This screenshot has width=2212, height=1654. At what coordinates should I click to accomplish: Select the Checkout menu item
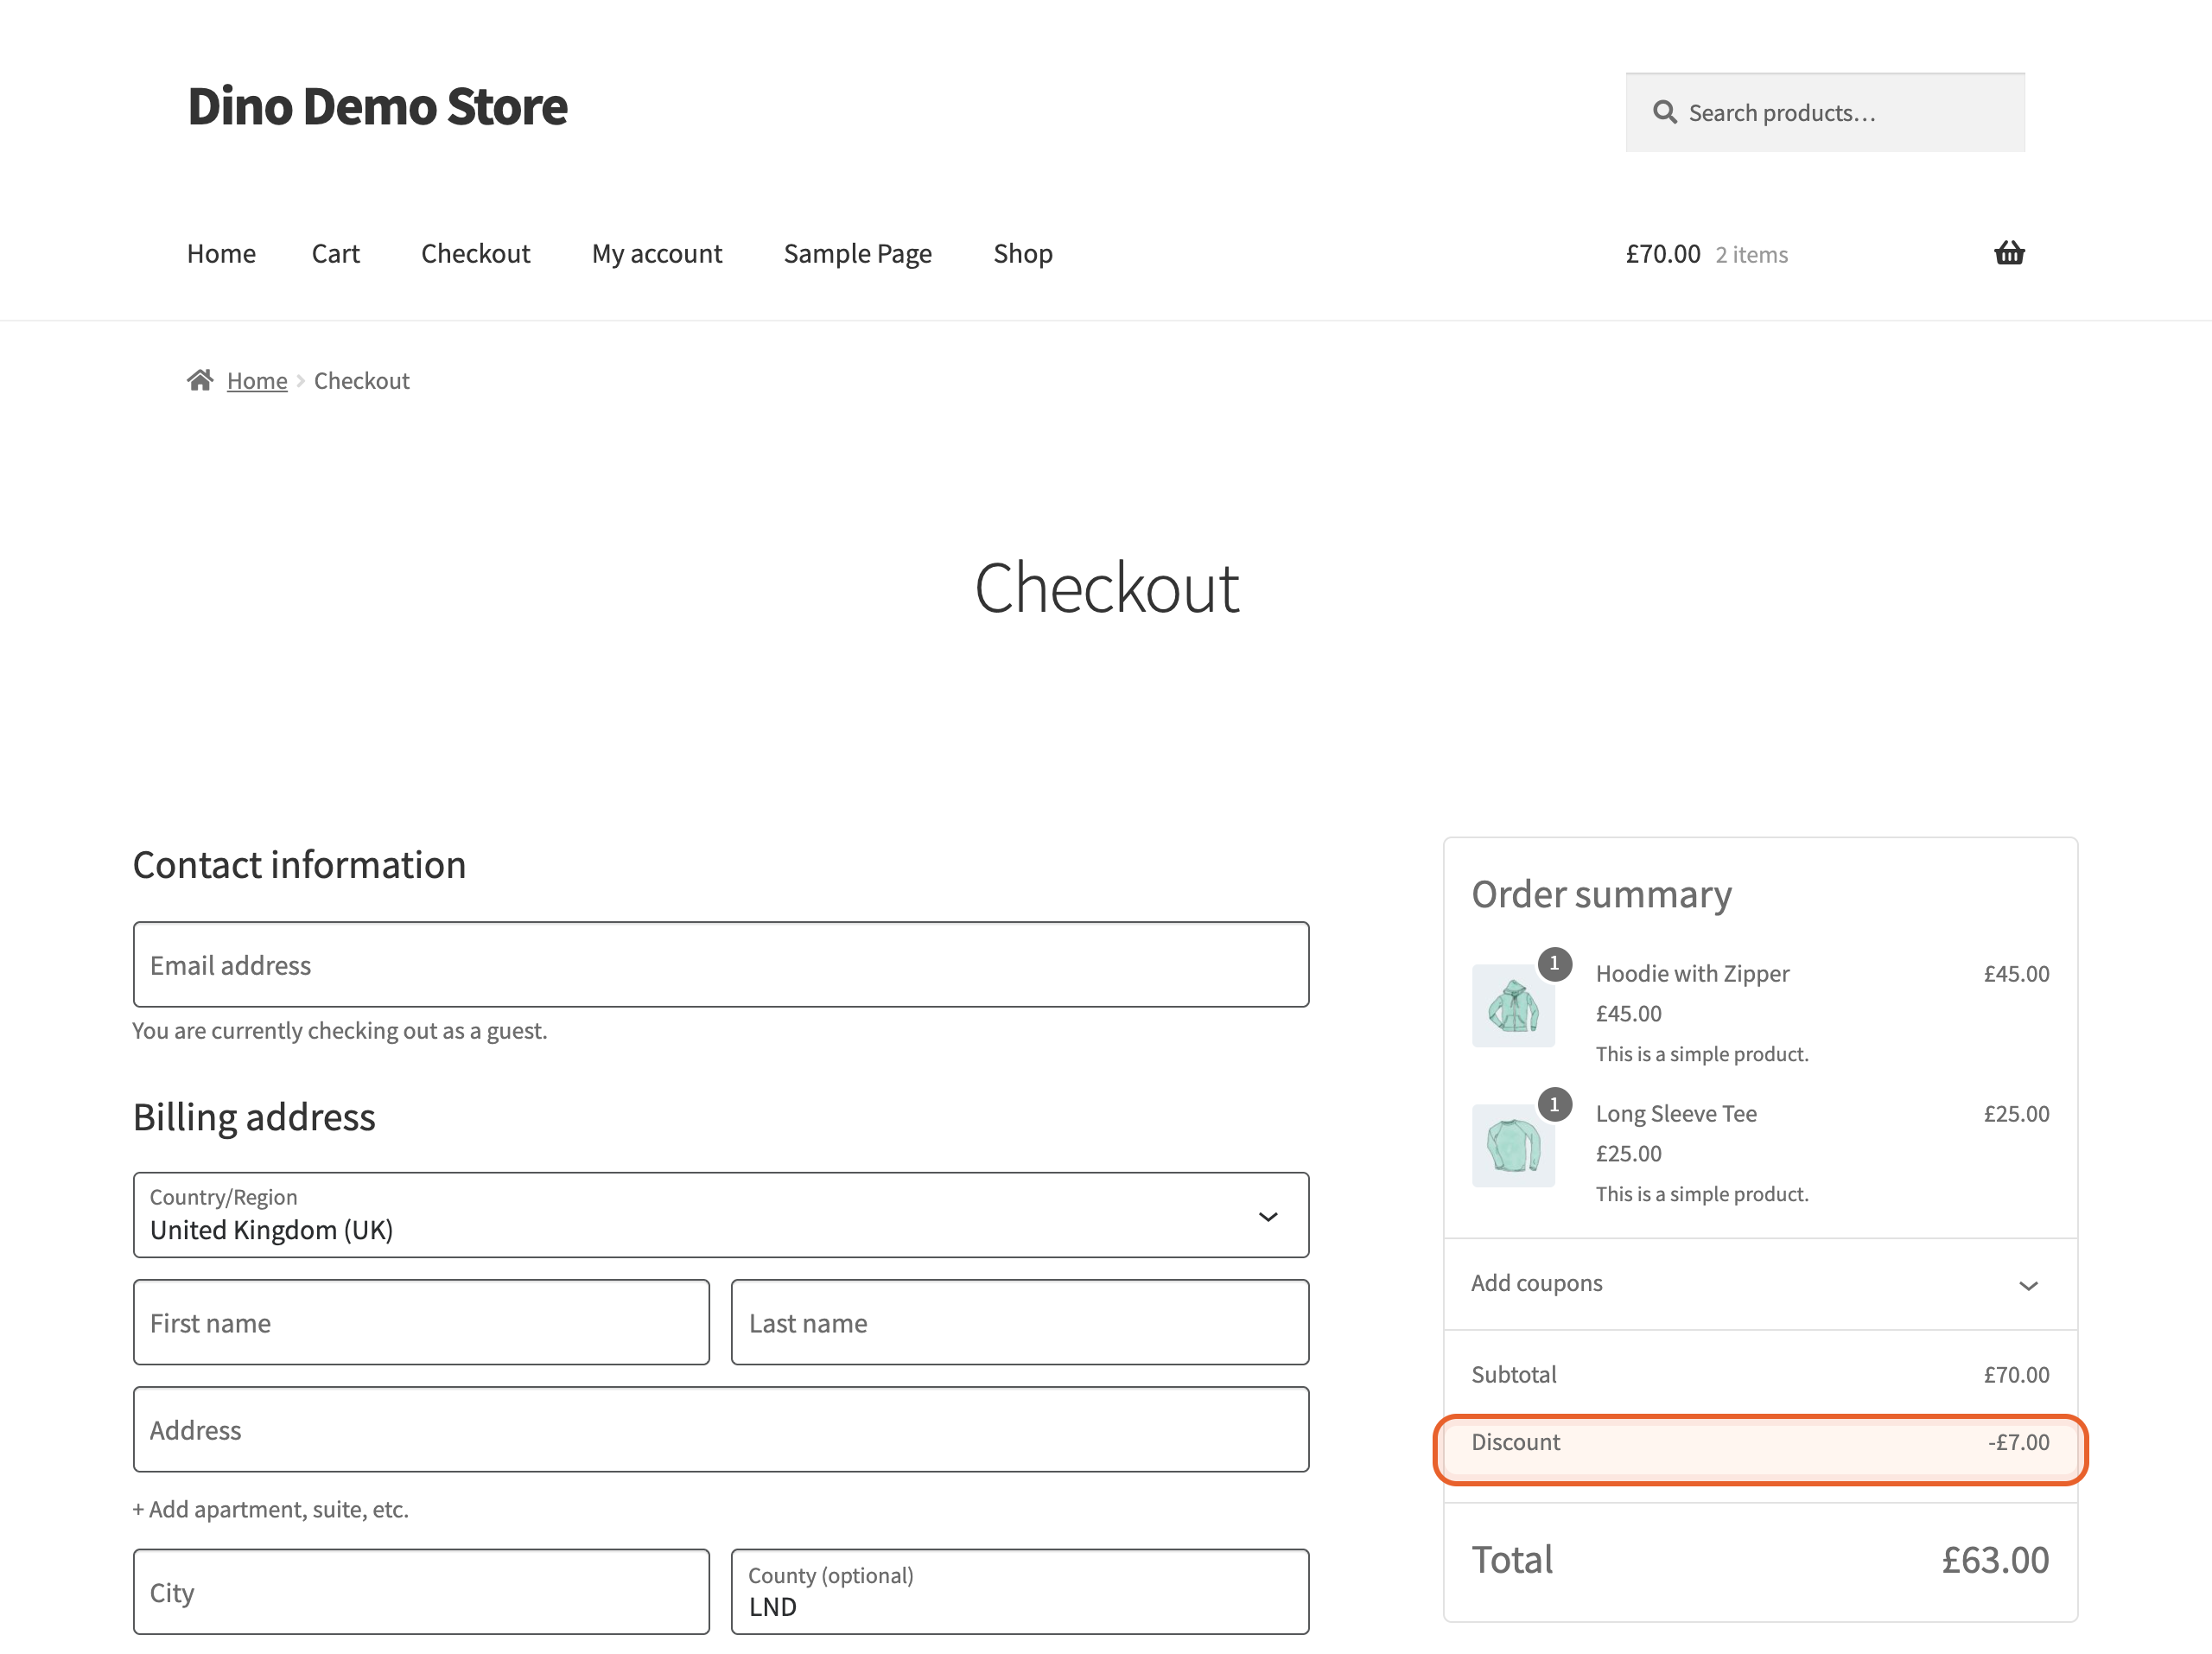pos(475,253)
